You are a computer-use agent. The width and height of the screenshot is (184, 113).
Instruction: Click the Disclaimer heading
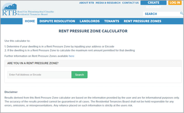pyautogui.click(x=11, y=92)
